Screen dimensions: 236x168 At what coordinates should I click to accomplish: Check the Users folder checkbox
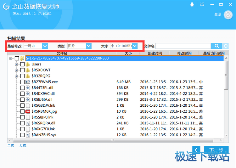point(22,64)
